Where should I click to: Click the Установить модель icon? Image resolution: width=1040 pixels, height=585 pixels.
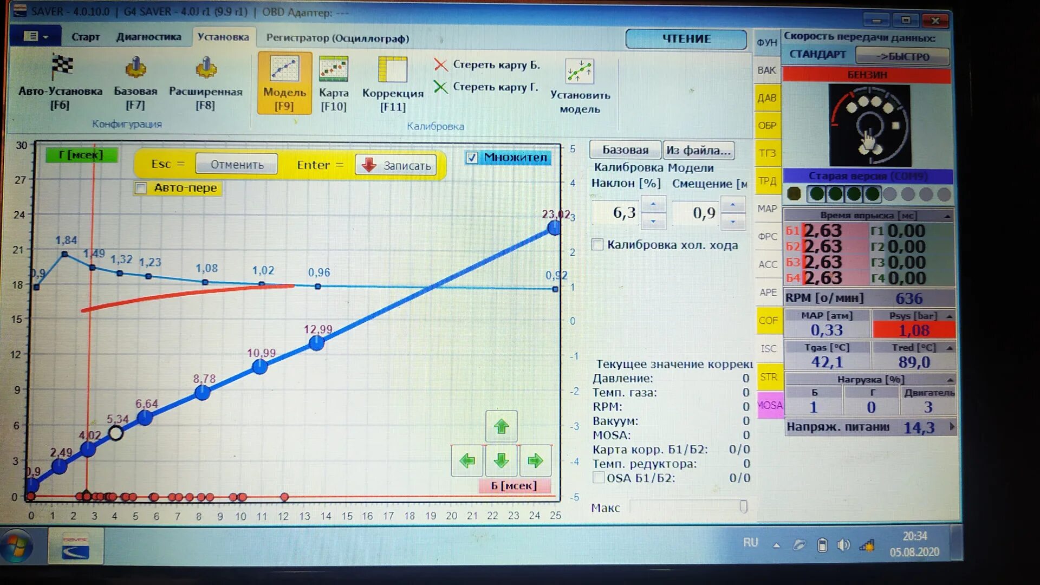(579, 71)
